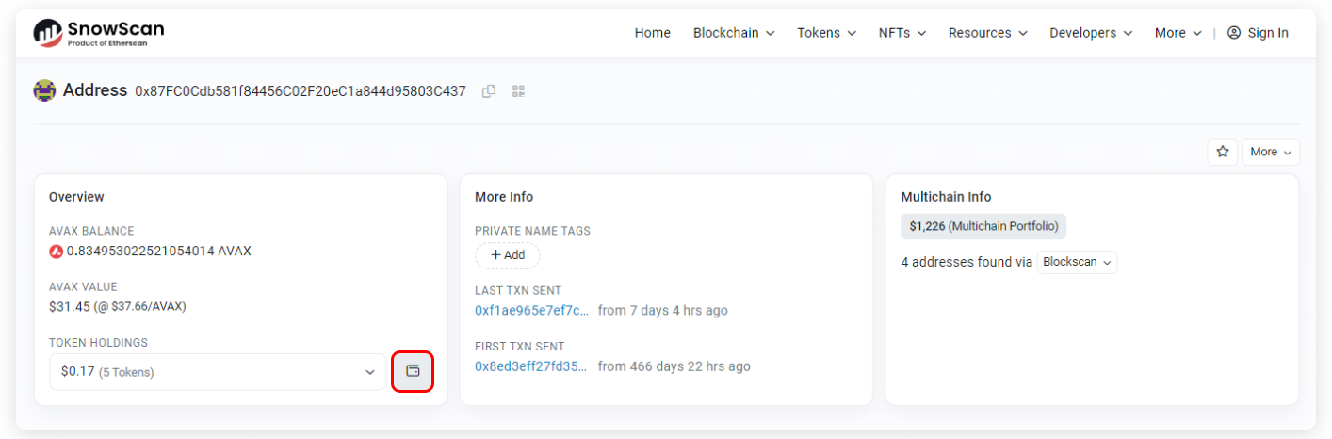Open the Blockchain menu
Viewport: 1332px width, 439px height.
(x=734, y=33)
